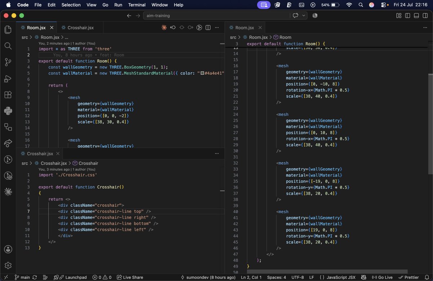Open the remote window indicator in status bar
Viewport: 433px width, 281px height.
(x=6, y=277)
